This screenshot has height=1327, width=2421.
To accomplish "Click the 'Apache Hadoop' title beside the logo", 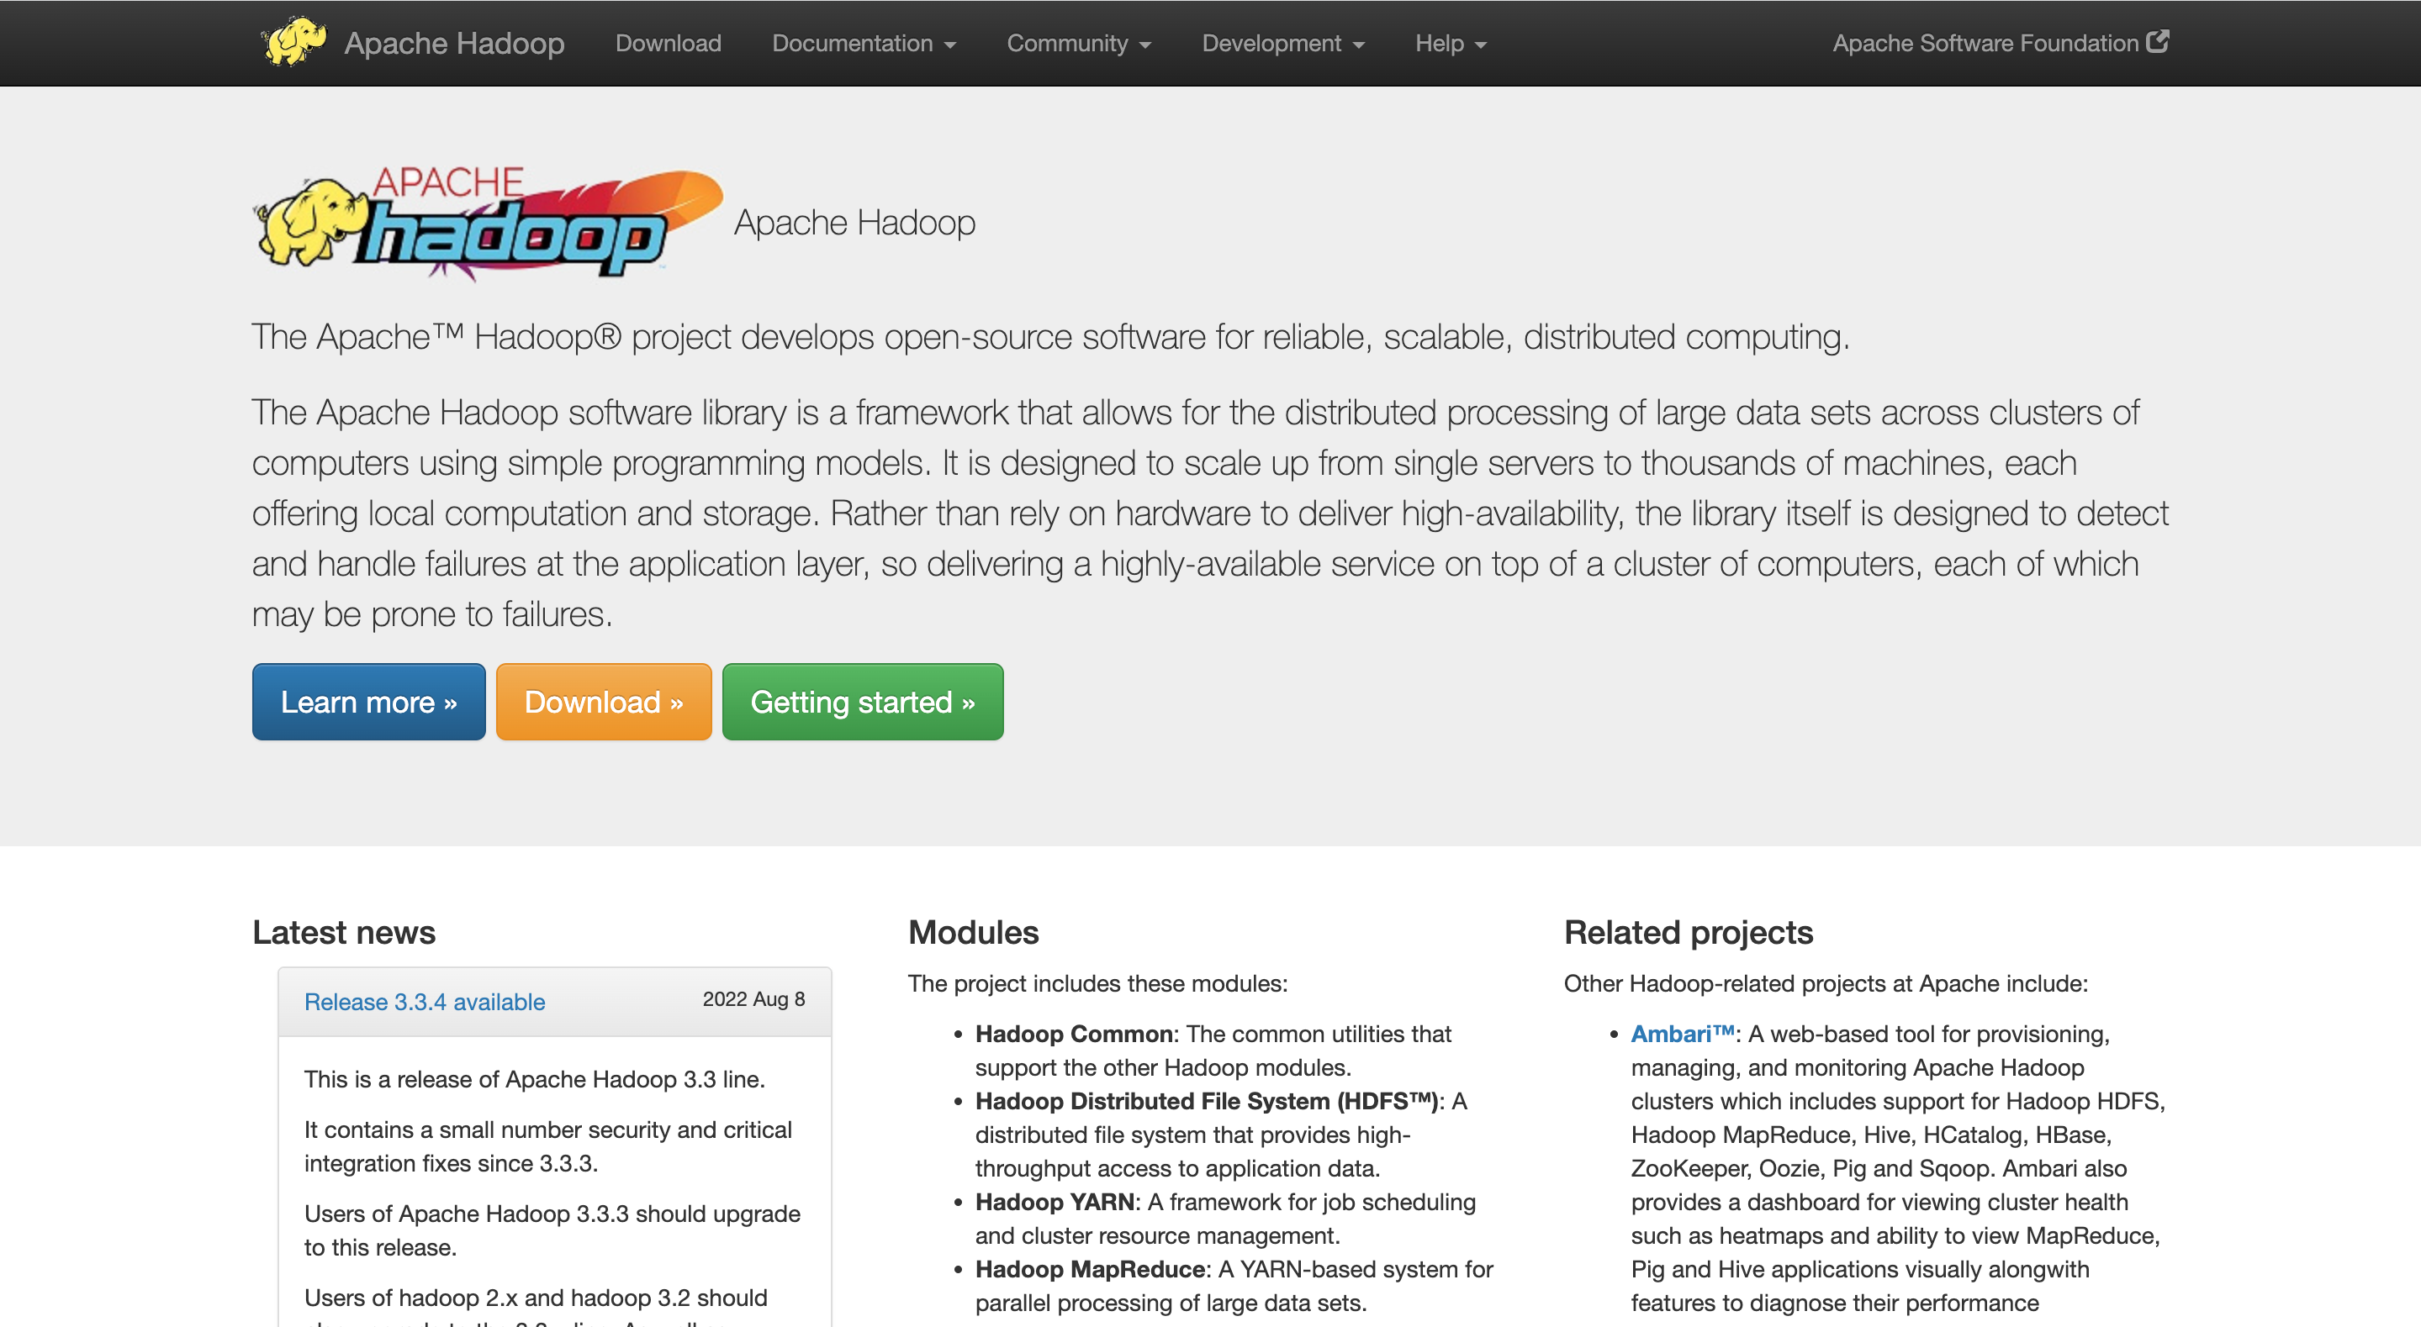I will point(854,223).
